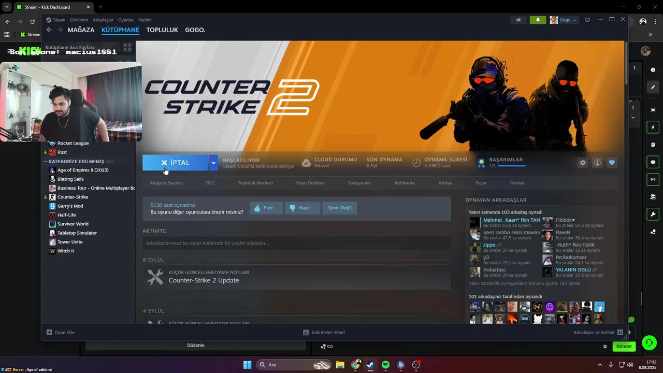Open the dropdown arrow beside İPTAL

coord(213,163)
